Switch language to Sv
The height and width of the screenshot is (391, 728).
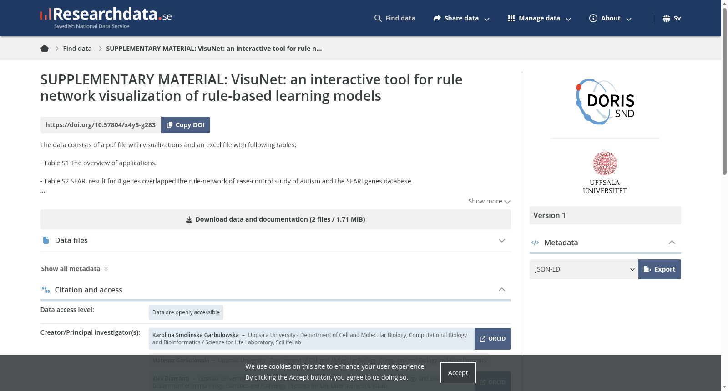click(672, 18)
